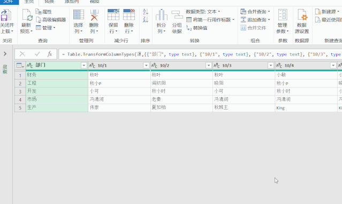Click the Refresh Preview (刷新预览) icon

[27, 15]
